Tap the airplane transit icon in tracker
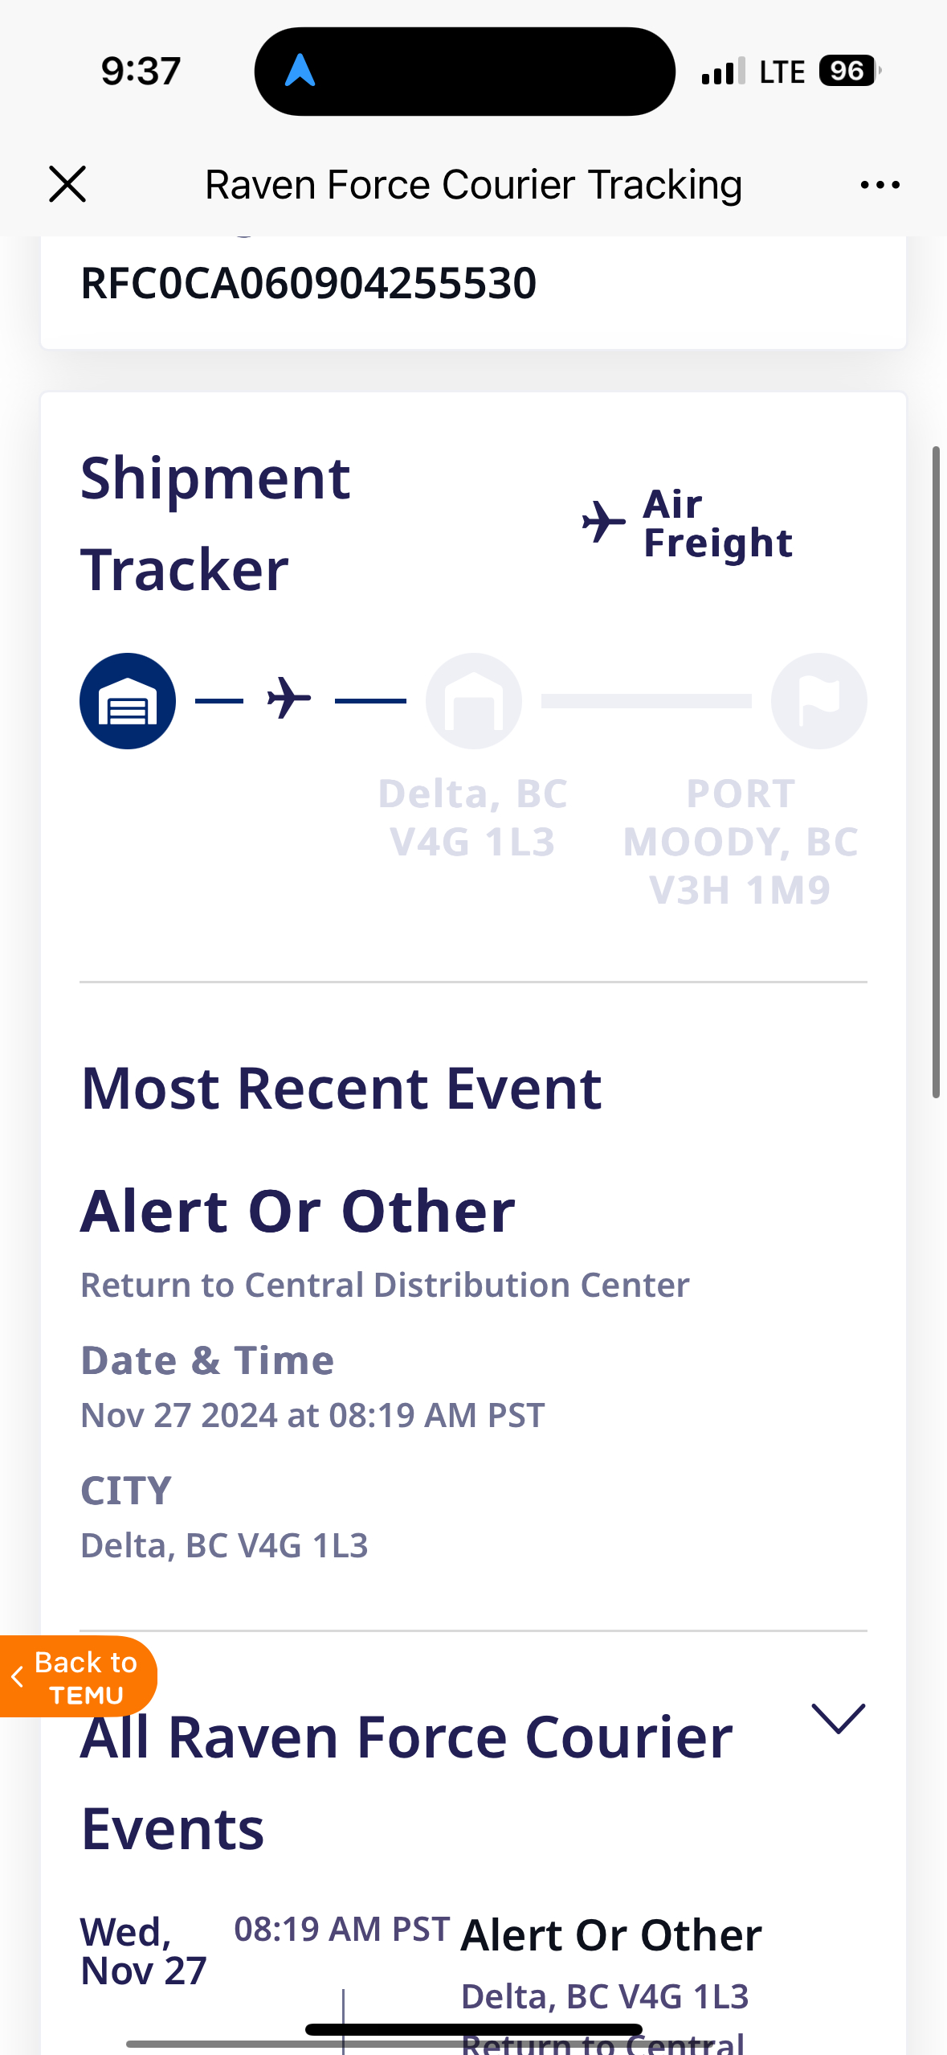This screenshot has height=2055, width=947. [x=289, y=698]
